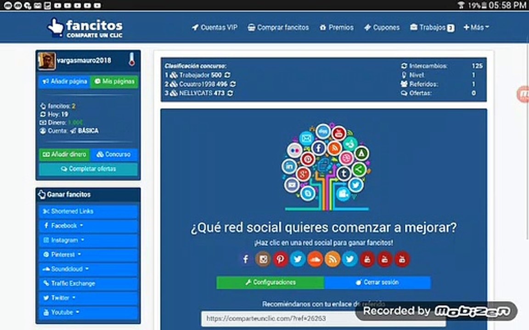Open the Cupones navigation item
The height and width of the screenshot is (330, 529).
[x=382, y=27]
